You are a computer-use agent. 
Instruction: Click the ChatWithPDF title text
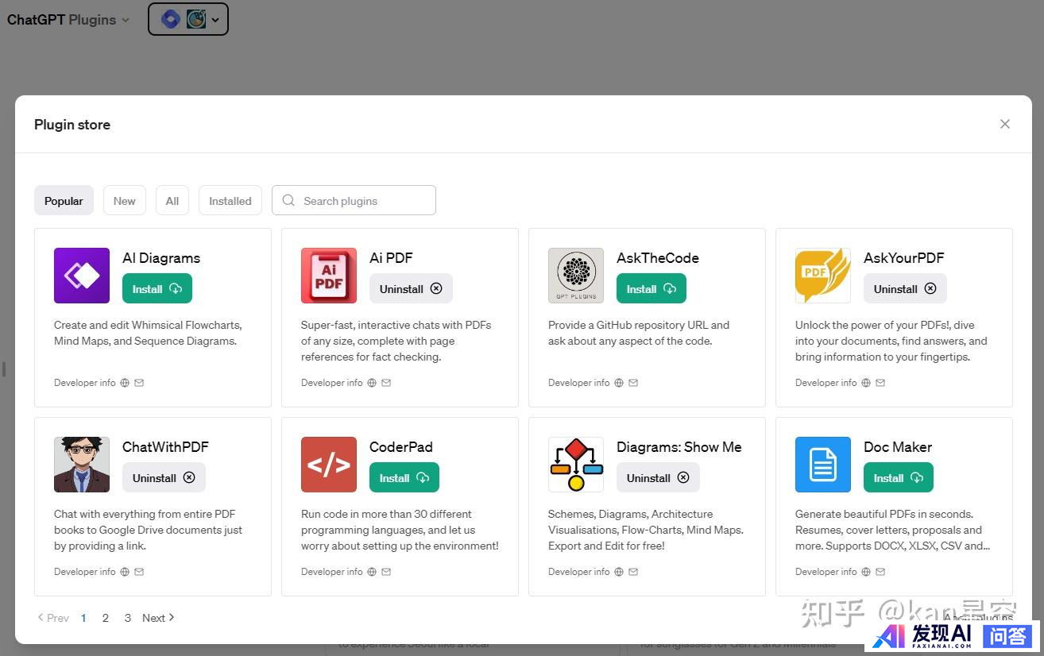(165, 447)
